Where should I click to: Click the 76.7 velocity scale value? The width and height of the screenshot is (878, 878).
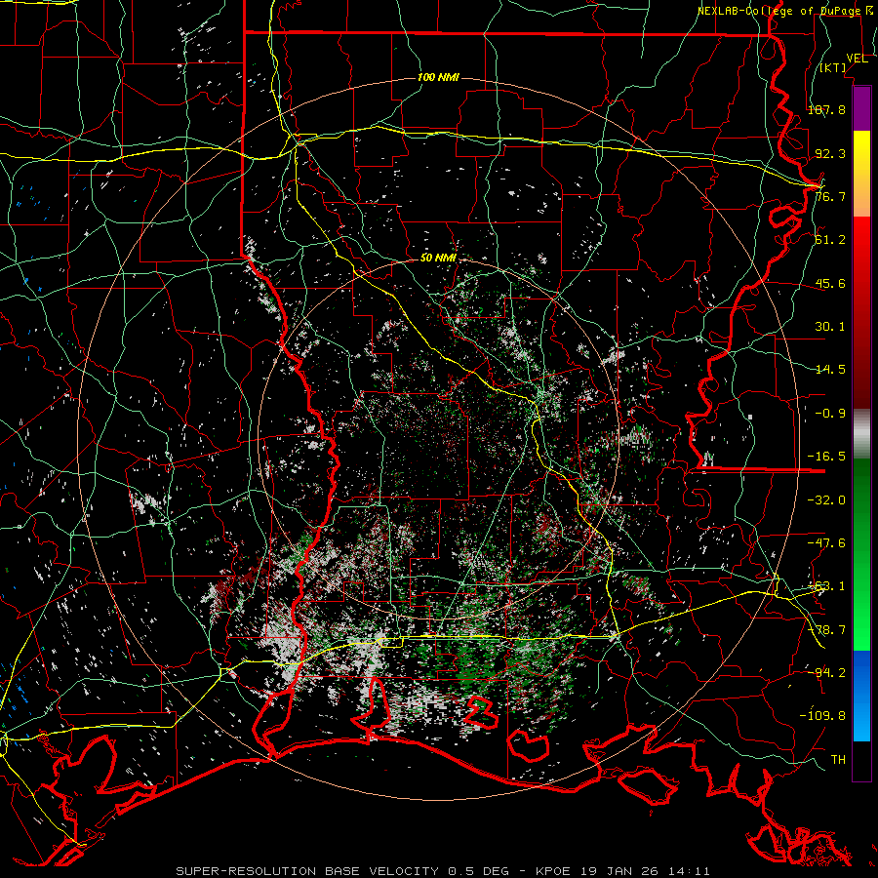click(830, 196)
